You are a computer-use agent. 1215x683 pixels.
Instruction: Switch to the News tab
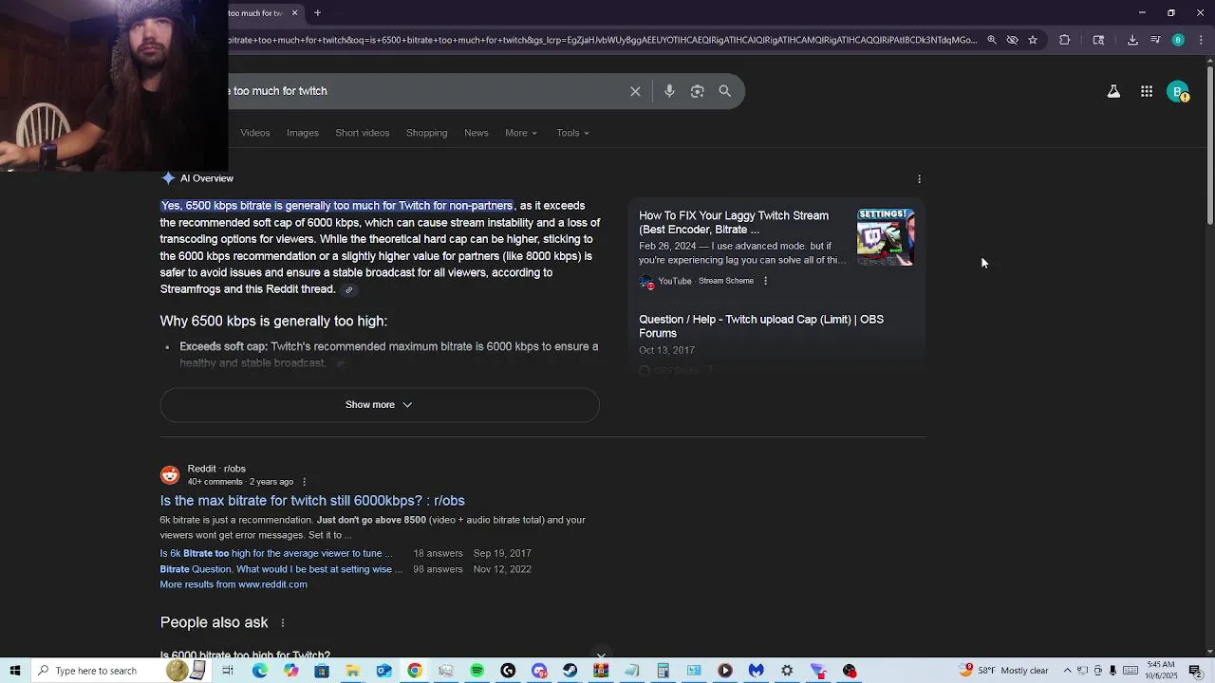[x=477, y=133]
